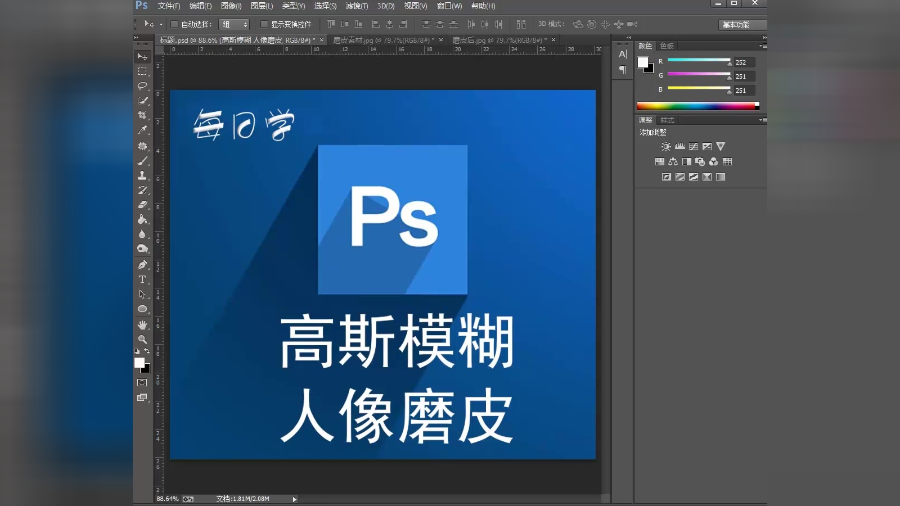Select the Crop tool
Image resolution: width=900 pixels, height=506 pixels.
tap(142, 115)
